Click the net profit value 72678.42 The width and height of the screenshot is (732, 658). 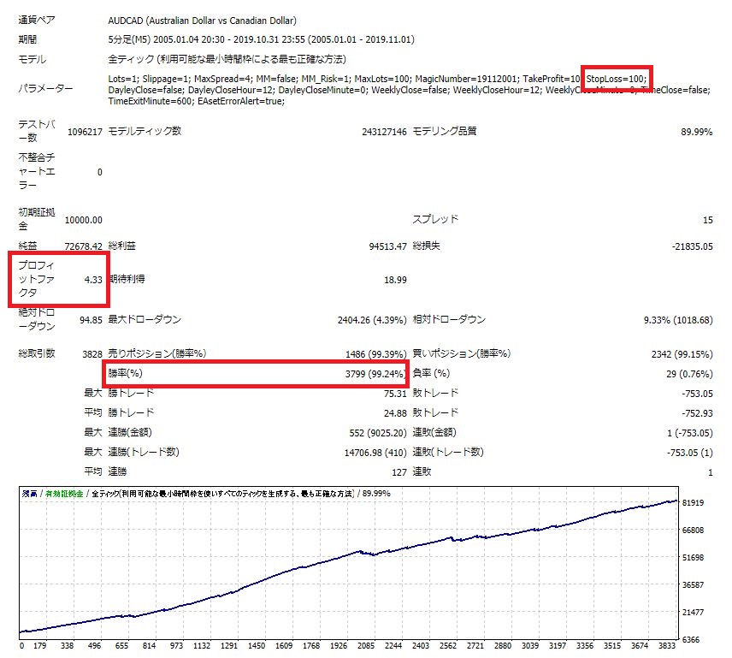click(x=84, y=246)
